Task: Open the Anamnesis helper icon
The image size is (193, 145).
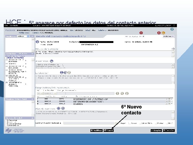Action: (51, 61)
